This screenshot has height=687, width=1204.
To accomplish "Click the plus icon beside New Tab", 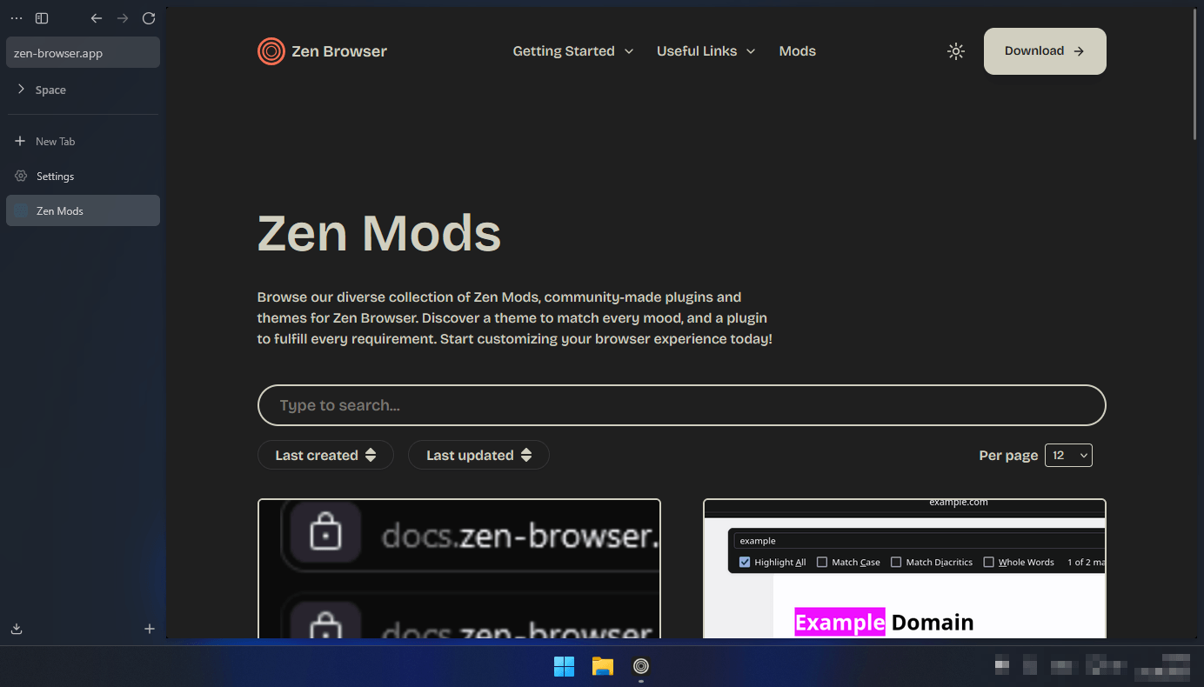I will pos(20,141).
